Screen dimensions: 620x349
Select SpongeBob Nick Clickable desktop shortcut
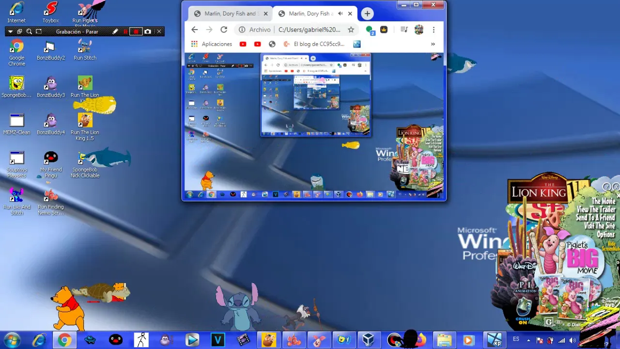[85, 165]
